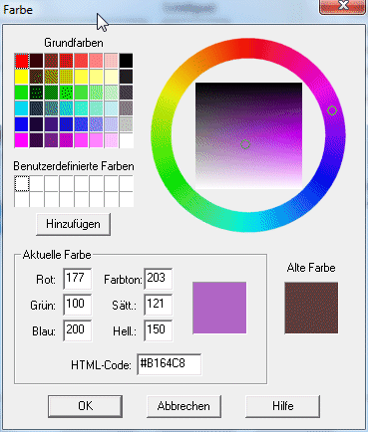Click the Abbrechen button

[184, 406]
